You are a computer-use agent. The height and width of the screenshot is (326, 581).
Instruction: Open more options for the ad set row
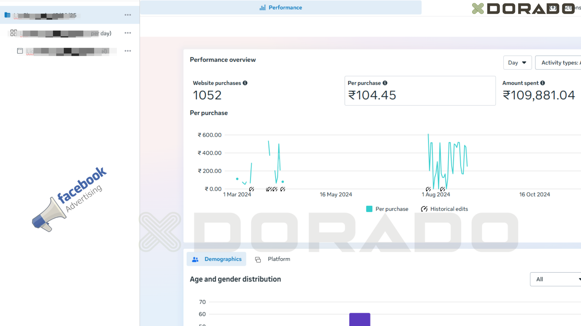pos(128,33)
